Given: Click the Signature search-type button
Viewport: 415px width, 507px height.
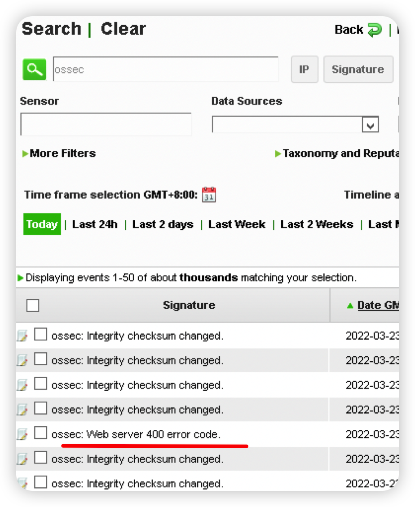Looking at the screenshot, I should 358,69.
